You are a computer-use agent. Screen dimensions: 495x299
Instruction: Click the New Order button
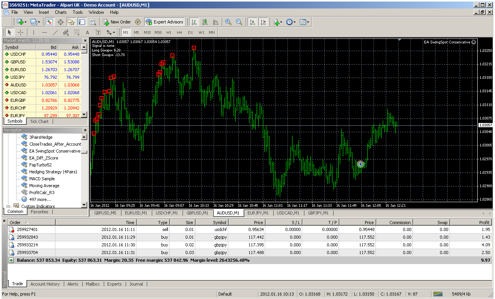tap(117, 22)
